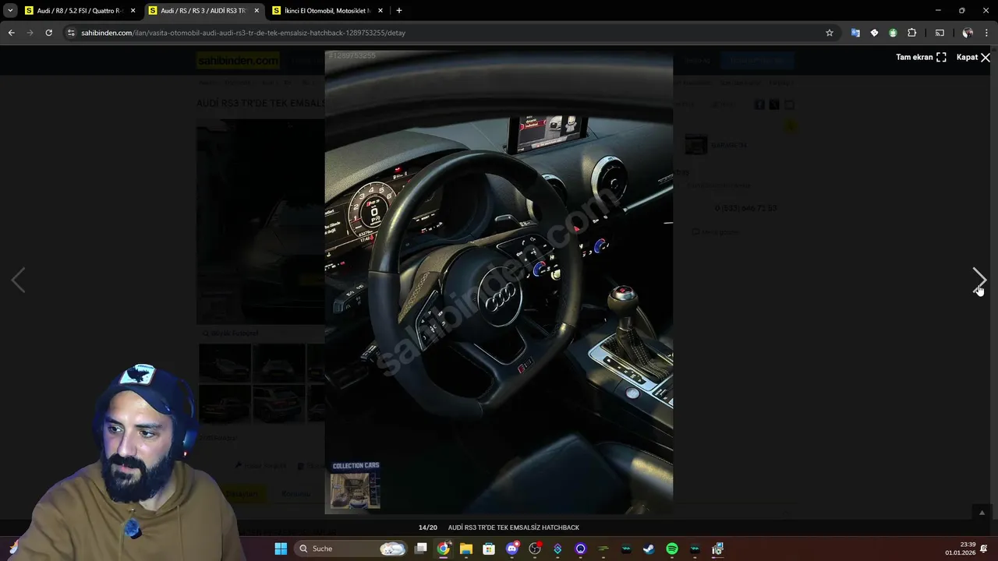Viewport: 998px width, 561px height.
Task: Click the Collection Cars logo thumbnail
Action: 356,485
